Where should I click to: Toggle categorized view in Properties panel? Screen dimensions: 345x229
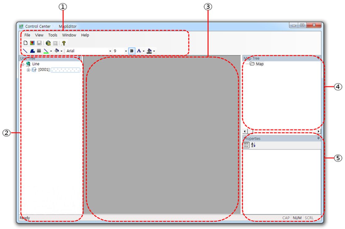coord(246,145)
